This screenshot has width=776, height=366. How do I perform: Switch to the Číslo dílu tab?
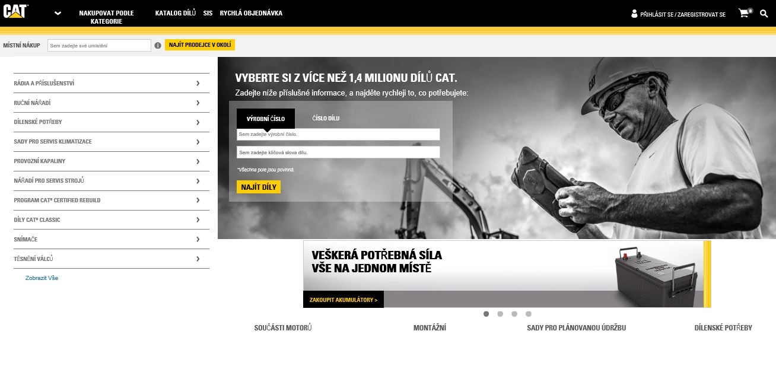[x=326, y=119]
